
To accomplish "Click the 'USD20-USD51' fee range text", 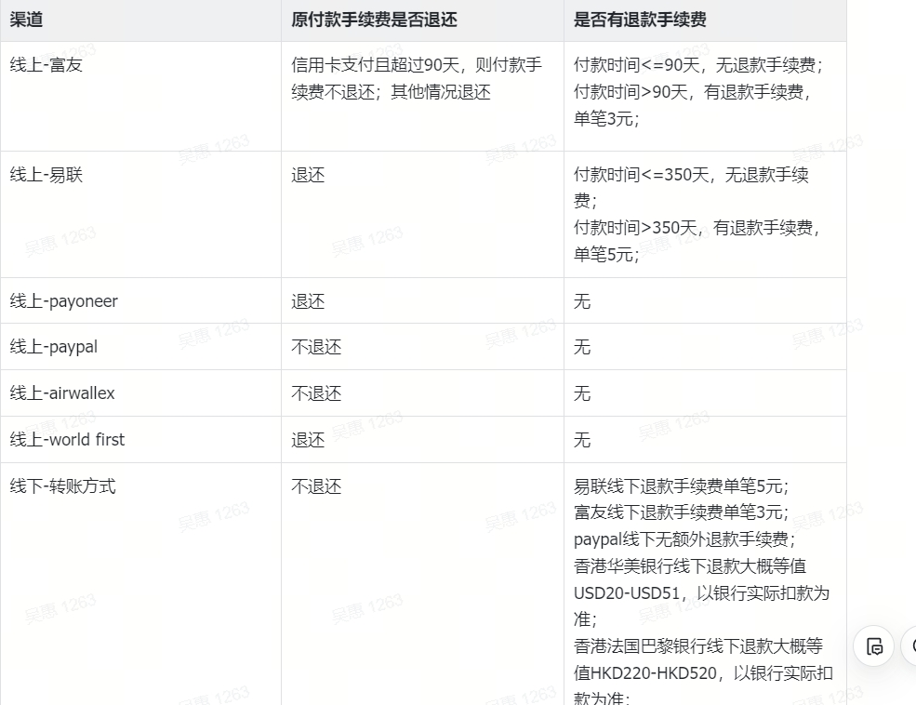I will (626, 593).
